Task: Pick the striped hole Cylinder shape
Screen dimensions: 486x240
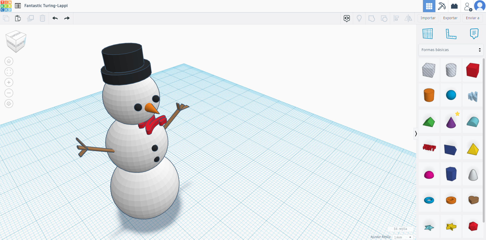Action: click(x=451, y=70)
